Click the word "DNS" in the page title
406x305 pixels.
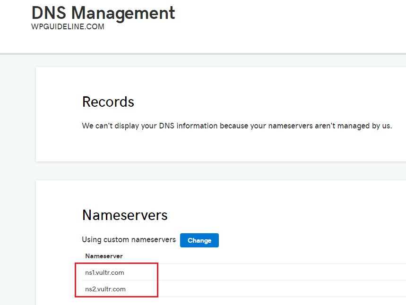pyautogui.click(x=49, y=13)
